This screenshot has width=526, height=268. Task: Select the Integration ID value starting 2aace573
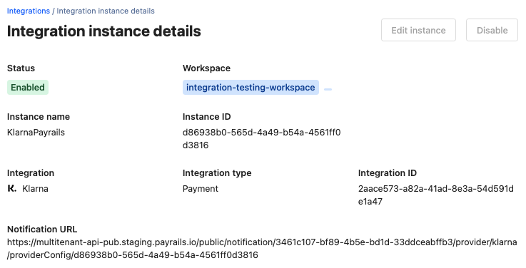436,195
